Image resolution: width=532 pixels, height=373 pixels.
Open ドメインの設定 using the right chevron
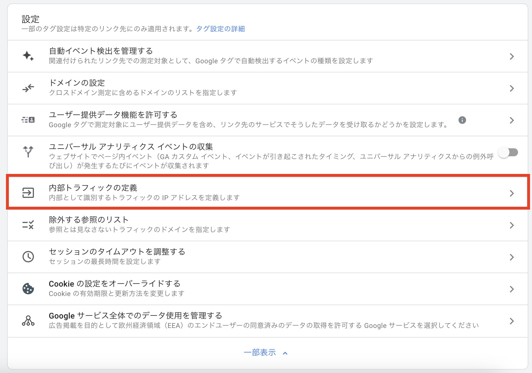tap(512, 88)
